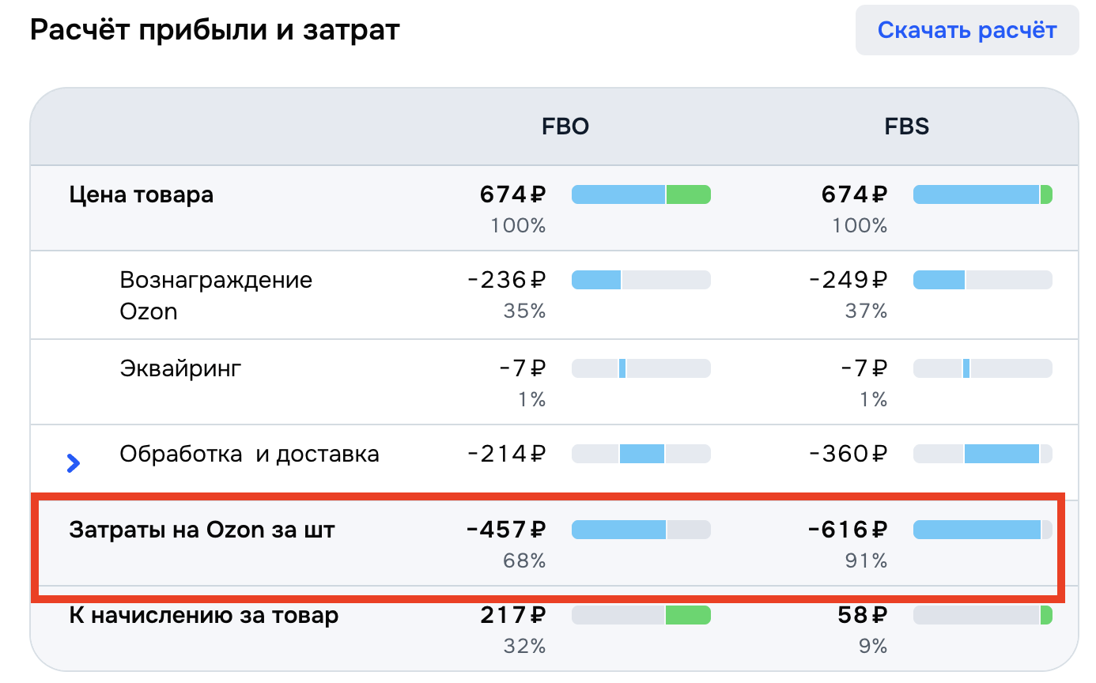Select the FBO column header

tap(565, 126)
